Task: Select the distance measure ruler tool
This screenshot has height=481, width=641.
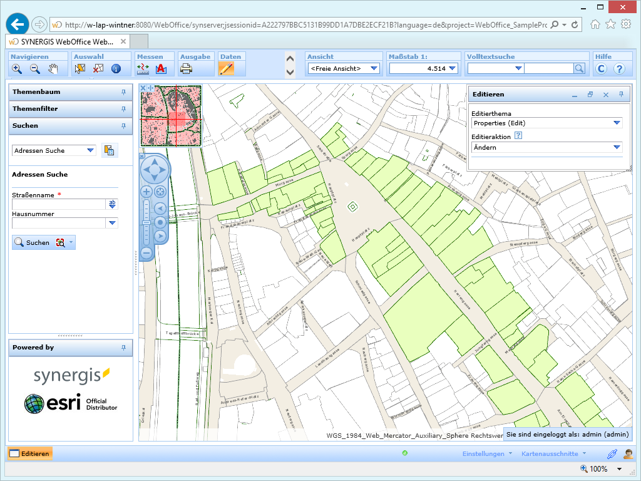Action: (x=143, y=69)
